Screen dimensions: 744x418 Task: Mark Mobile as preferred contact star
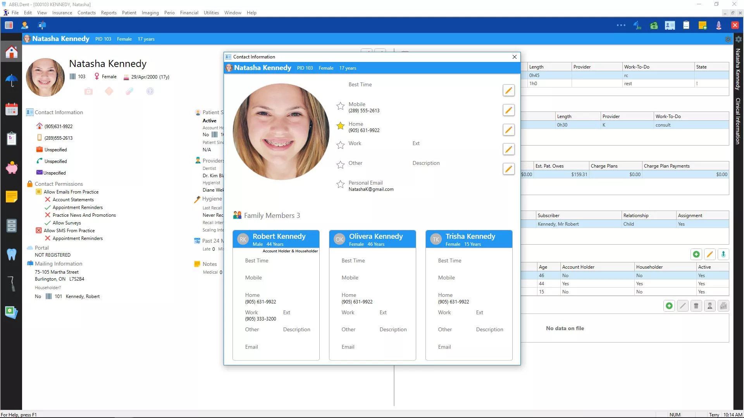pyautogui.click(x=340, y=106)
